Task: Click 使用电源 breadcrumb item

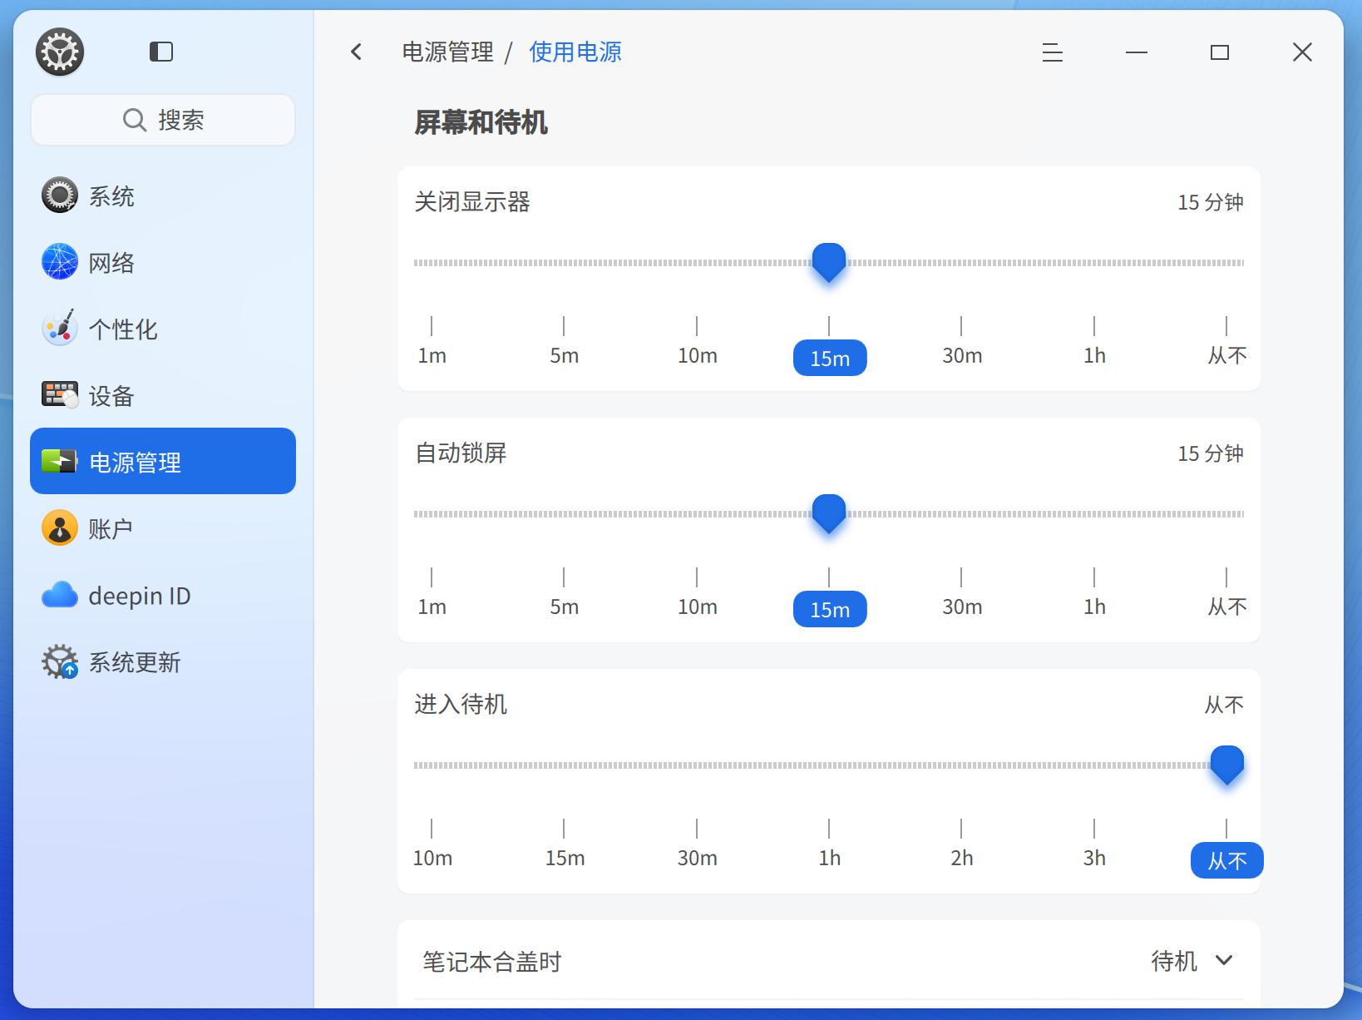Action: pyautogui.click(x=575, y=52)
